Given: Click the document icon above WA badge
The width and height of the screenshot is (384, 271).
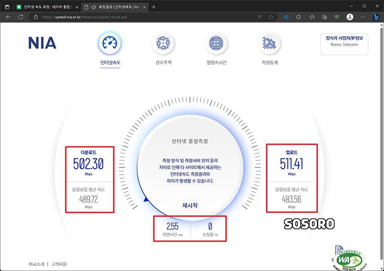Looking at the screenshot, I should click(339, 250).
